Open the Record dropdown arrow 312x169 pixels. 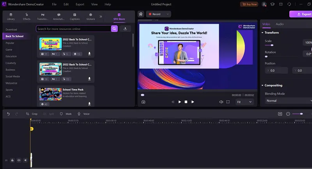tap(168, 14)
